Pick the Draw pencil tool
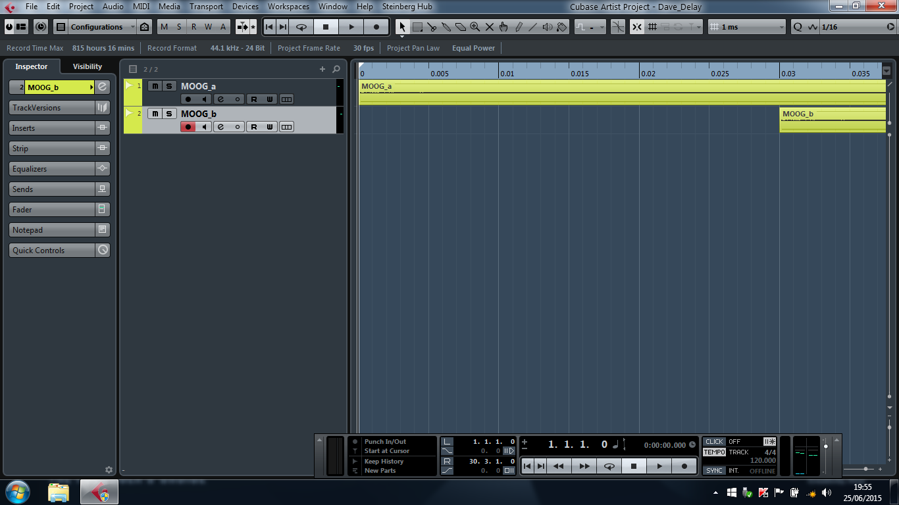Image resolution: width=899 pixels, height=505 pixels. tap(519, 27)
